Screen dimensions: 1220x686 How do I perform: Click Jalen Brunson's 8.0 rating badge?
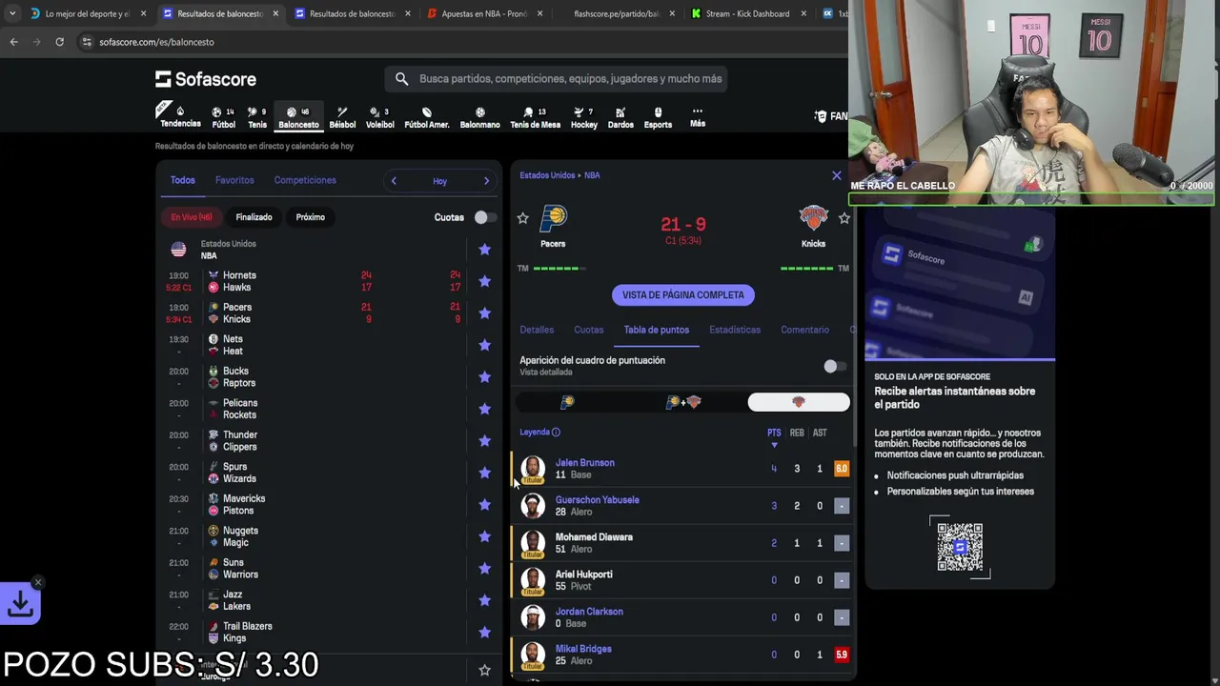[842, 469]
